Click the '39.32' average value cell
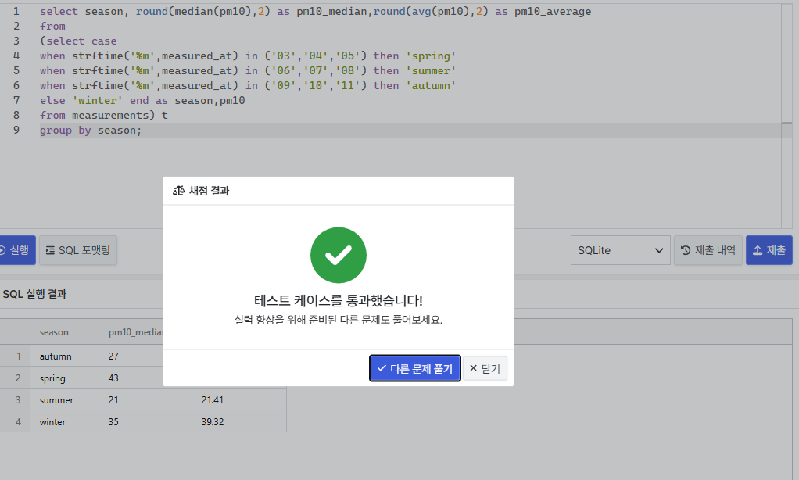 [x=213, y=422]
